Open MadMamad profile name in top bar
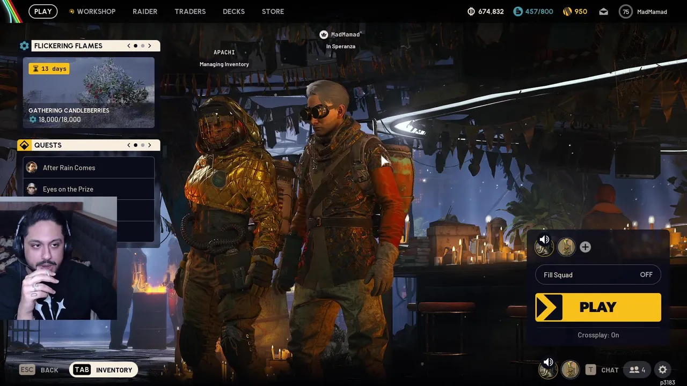Viewport: 687px width, 386px height. 652,12
